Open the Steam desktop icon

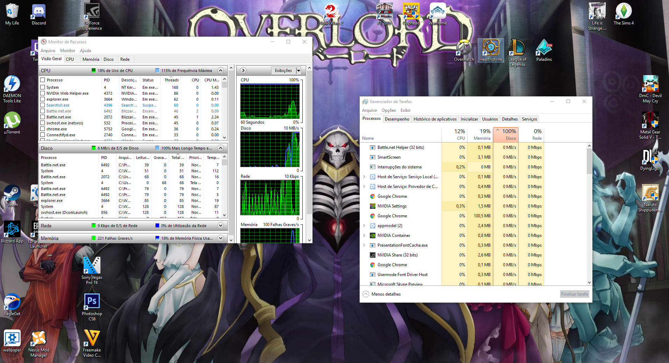[x=12, y=196]
